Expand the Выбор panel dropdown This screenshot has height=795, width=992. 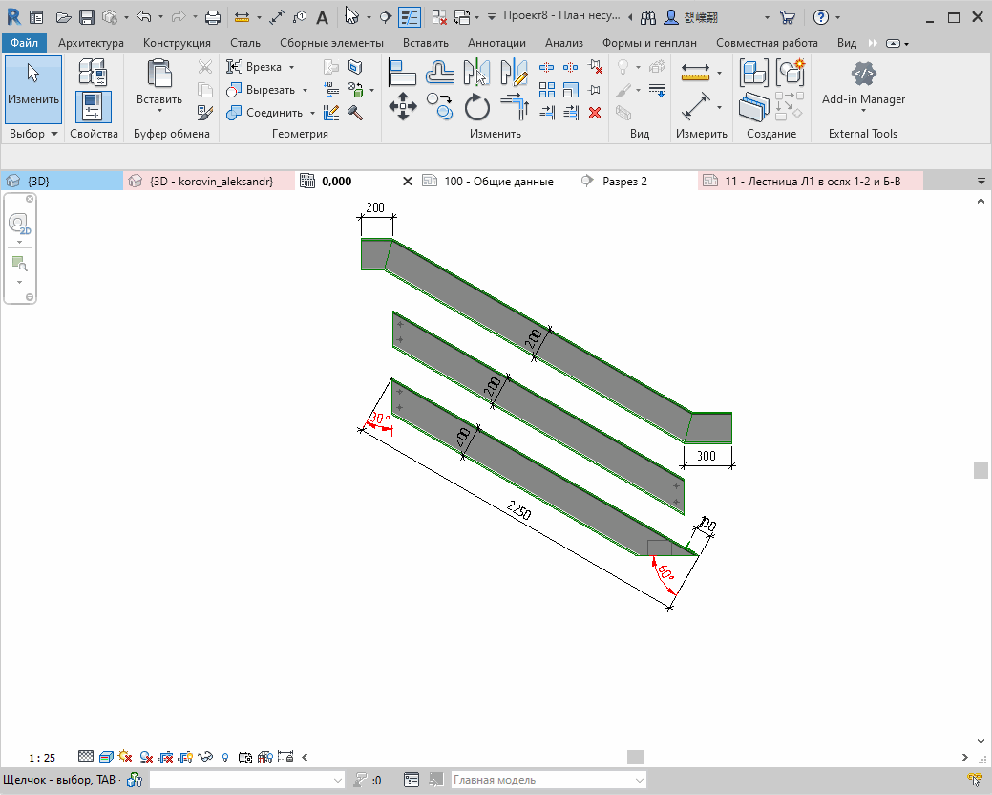(54, 134)
